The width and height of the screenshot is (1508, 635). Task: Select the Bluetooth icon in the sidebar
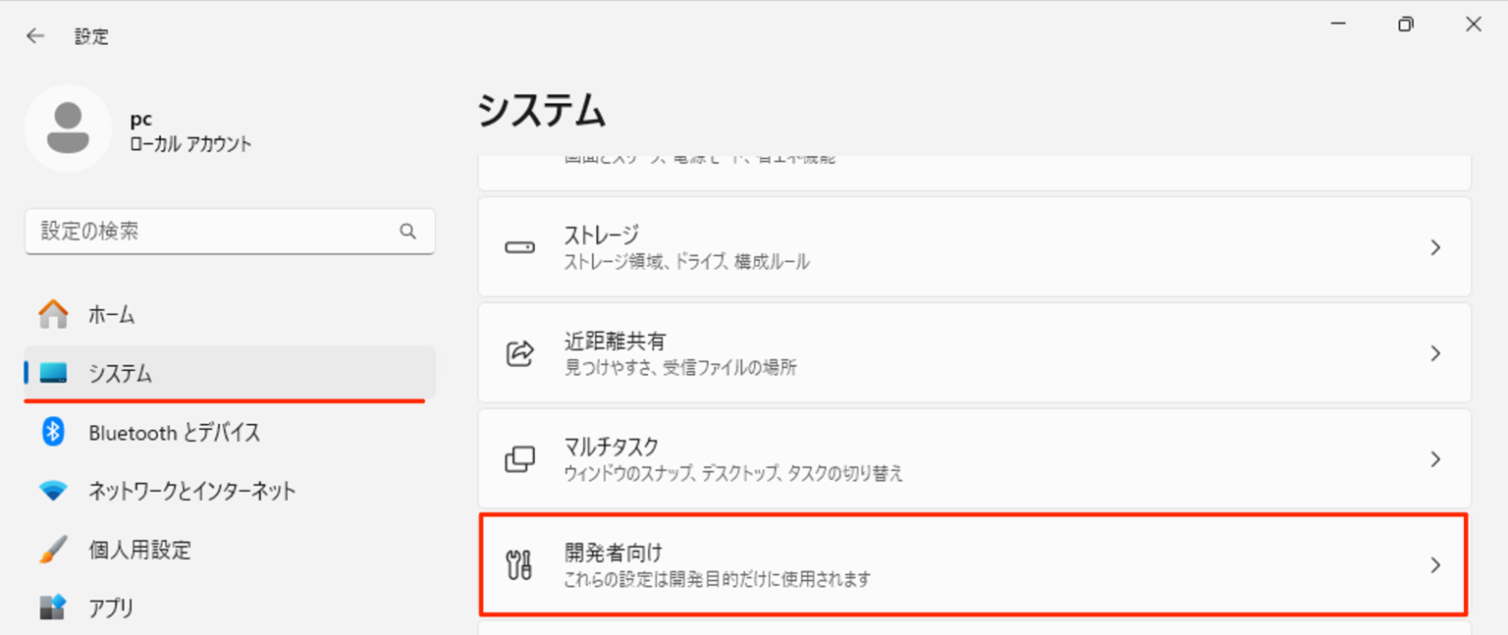[x=54, y=433]
